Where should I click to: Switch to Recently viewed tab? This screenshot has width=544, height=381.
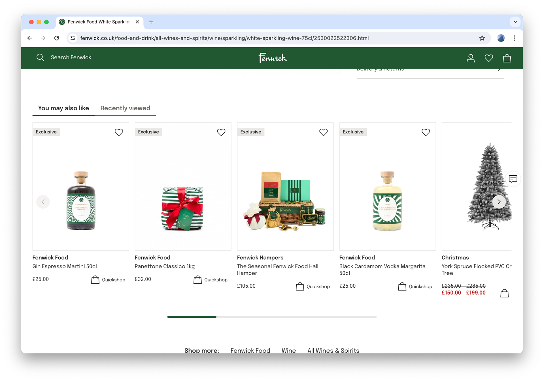point(125,108)
